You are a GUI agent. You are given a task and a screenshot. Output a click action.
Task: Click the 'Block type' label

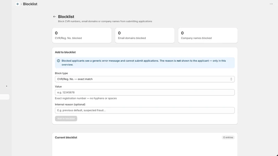(x=62, y=73)
